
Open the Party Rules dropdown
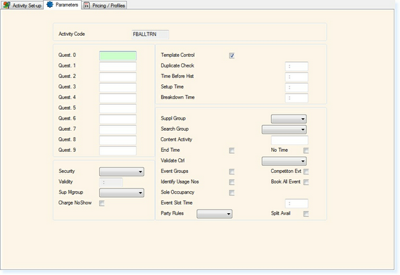(x=214, y=214)
